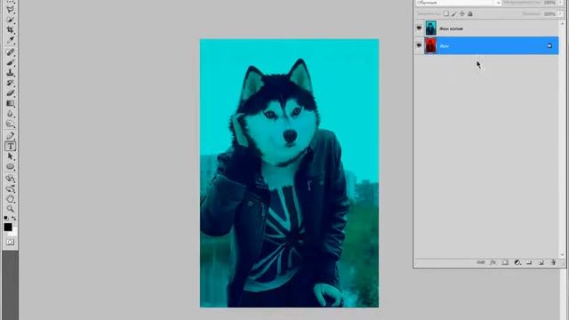Select the History Brush tool

[x=10, y=83]
